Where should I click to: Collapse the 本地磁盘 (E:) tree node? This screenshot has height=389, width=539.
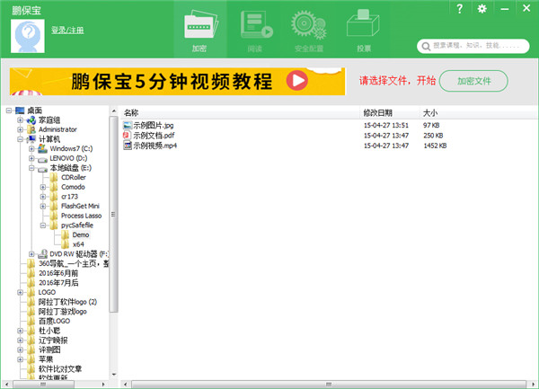[x=31, y=168]
